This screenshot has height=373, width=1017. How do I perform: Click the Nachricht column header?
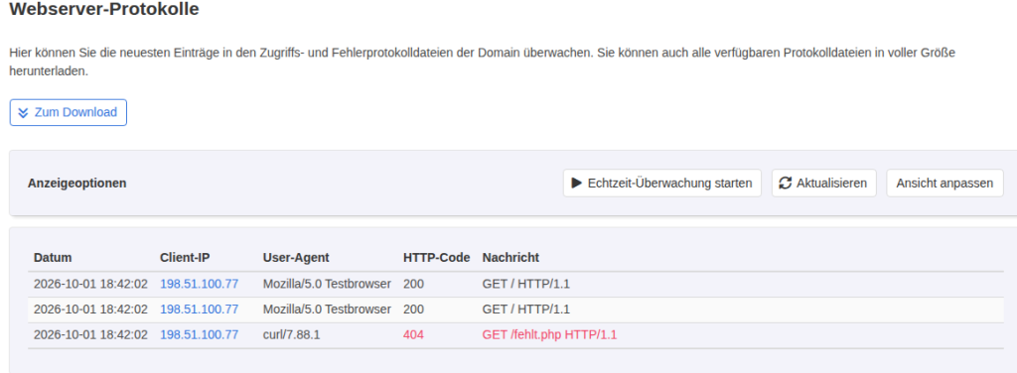click(x=510, y=258)
